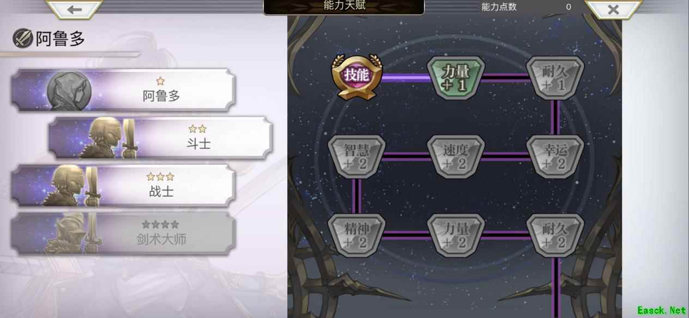Tap the sword emblem beside 阿鲁多 title

click(x=22, y=39)
